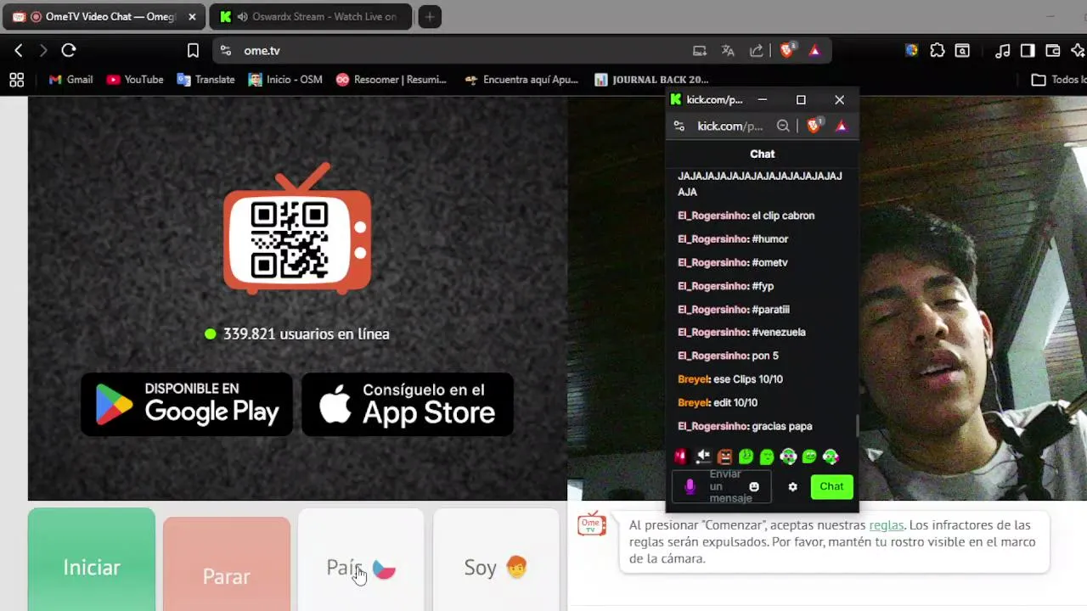Click the green Chat send button
Viewport: 1087px width, 611px height.
click(831, 486)
